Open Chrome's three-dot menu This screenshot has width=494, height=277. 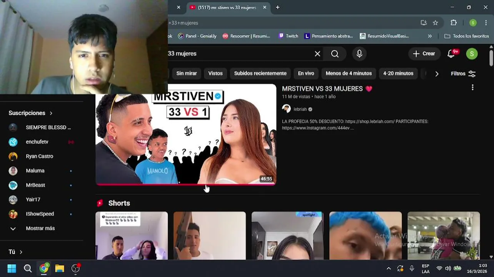487,23
